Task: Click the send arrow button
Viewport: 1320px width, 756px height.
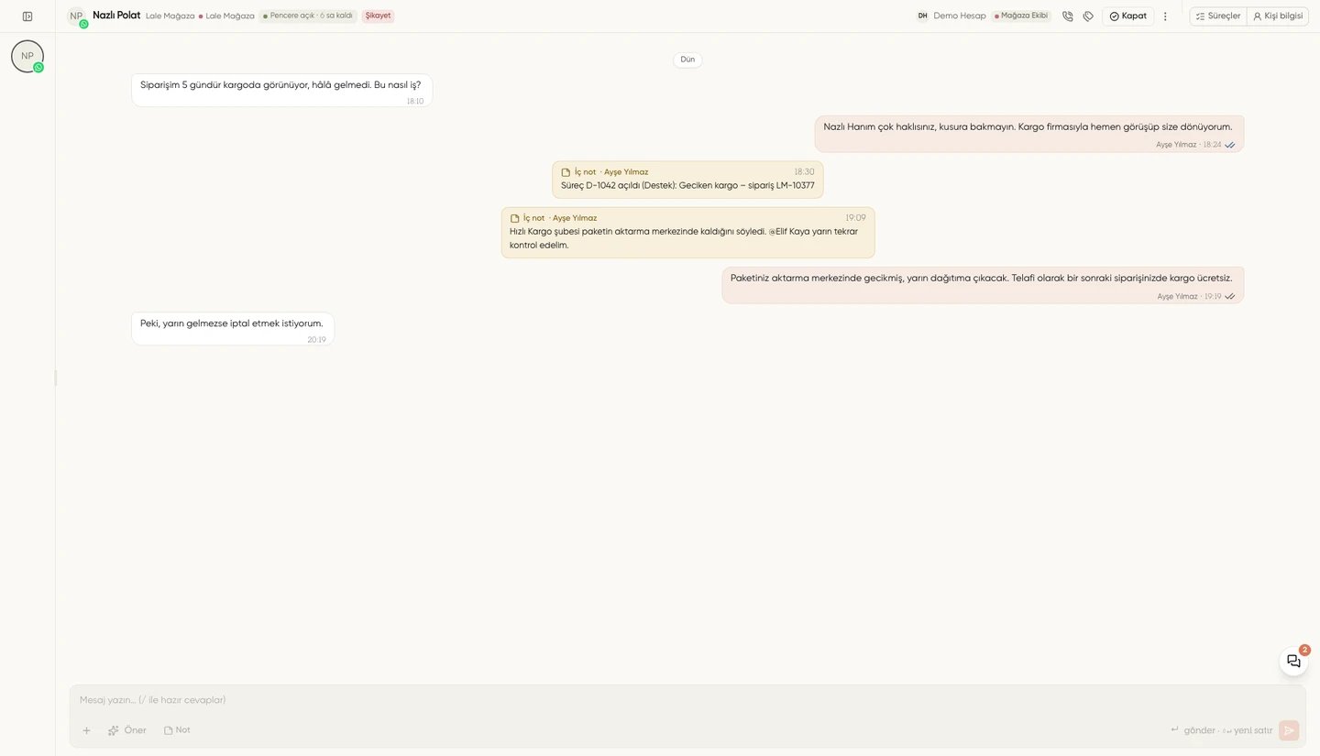Action: pyautogui.click(x=1290, y=730)
